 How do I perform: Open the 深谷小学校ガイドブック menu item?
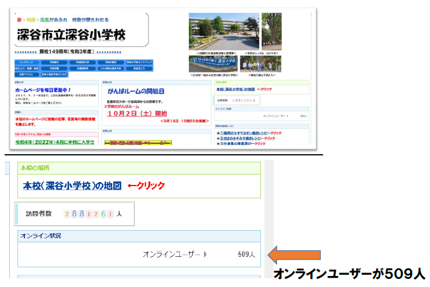pyautogui.click(x=139, y=63)
